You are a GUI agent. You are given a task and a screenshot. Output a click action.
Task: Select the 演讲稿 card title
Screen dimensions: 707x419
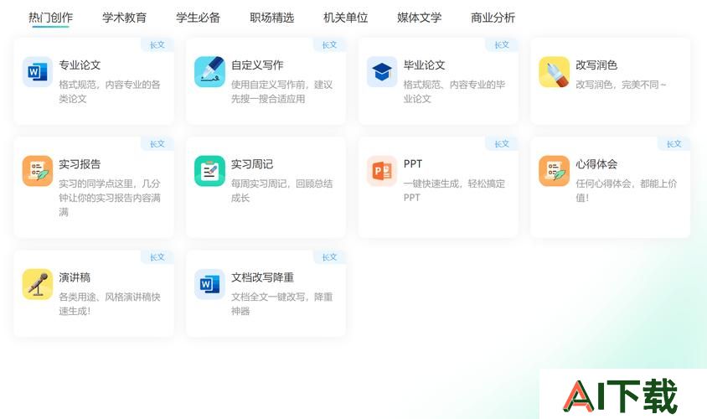point(75,277)
